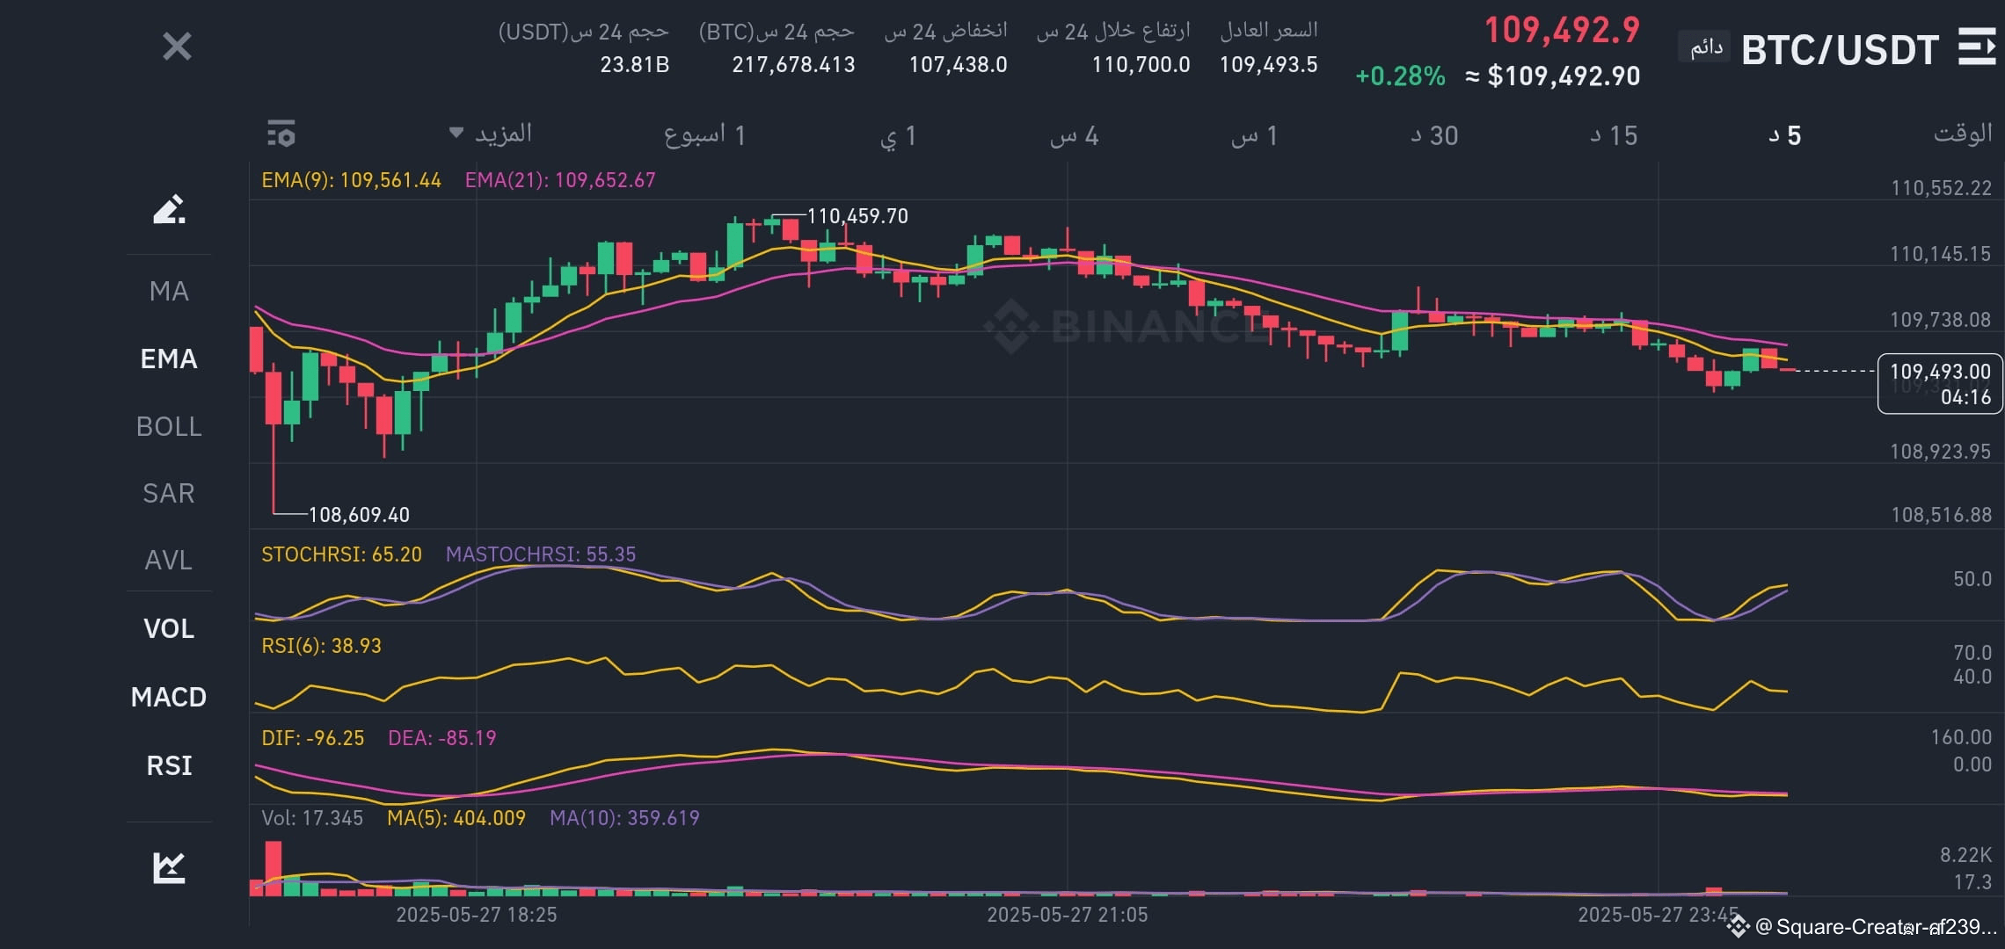The image size is (2005, 949).
Task: Click the MASTOCHRSI: 55.35 label
Action: [x=540, y=554]
